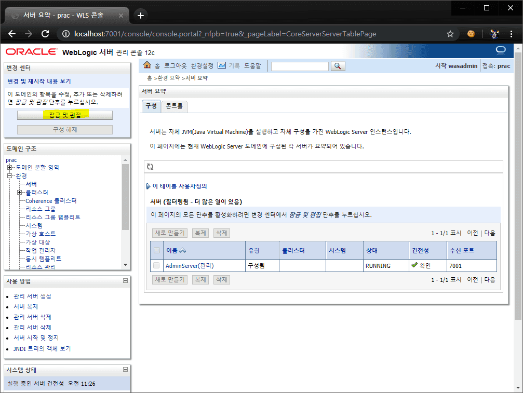
Task: Expand the 클러스터 tree node
Action: click(x=19, y=192)
